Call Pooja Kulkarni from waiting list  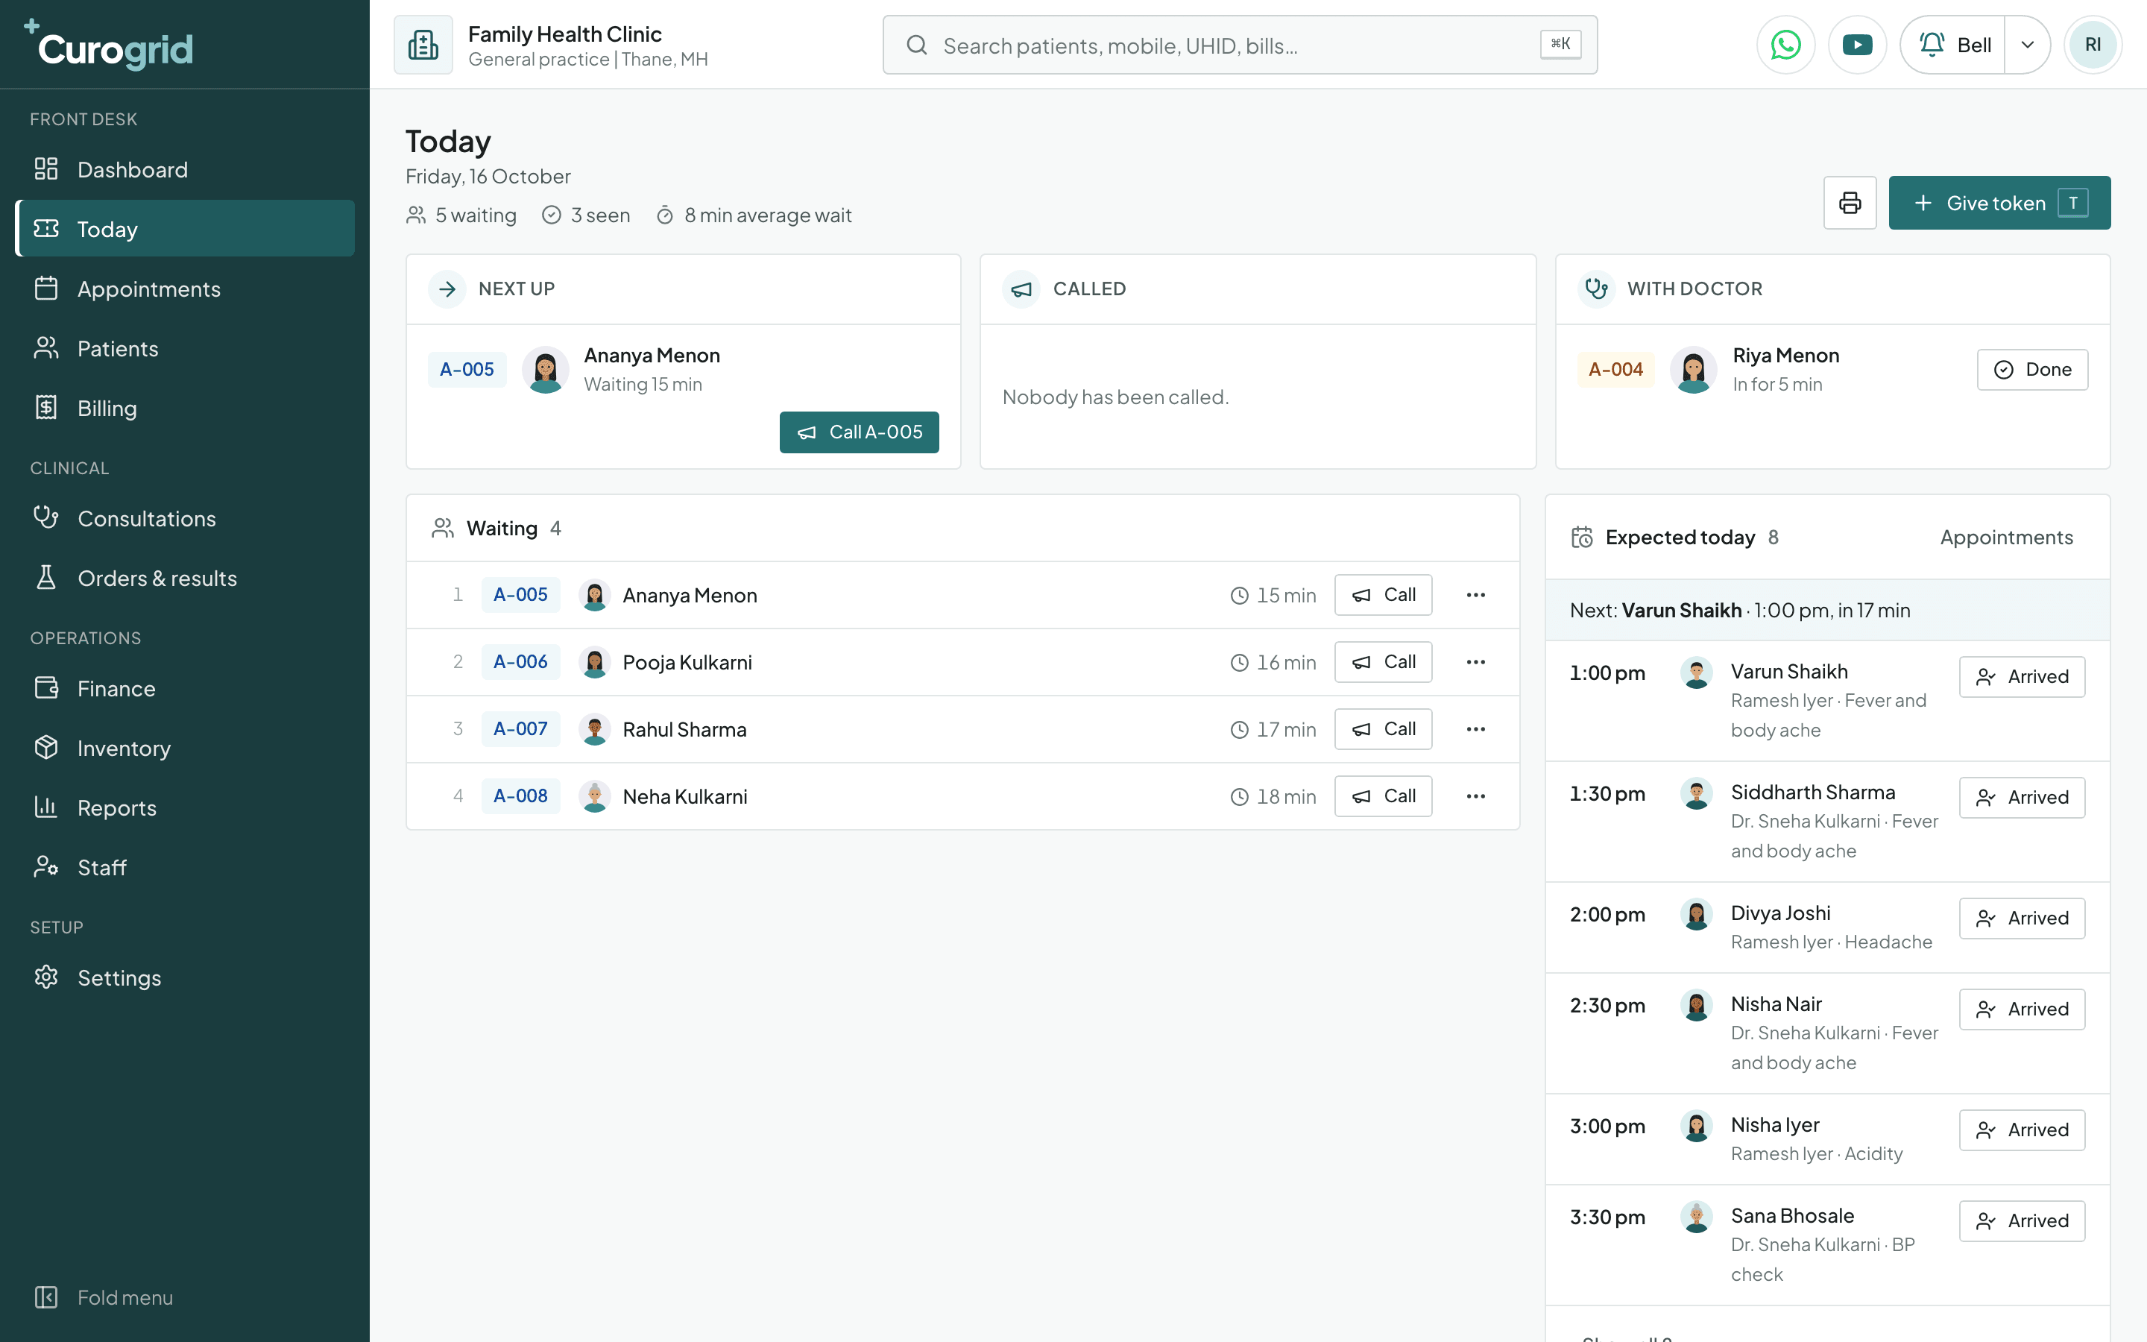(1382, 662)
